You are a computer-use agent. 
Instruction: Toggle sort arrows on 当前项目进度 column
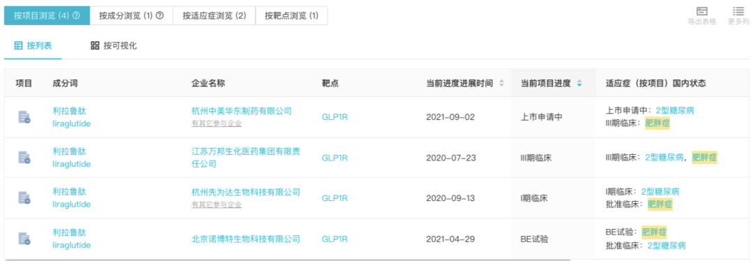click(579, 83)
